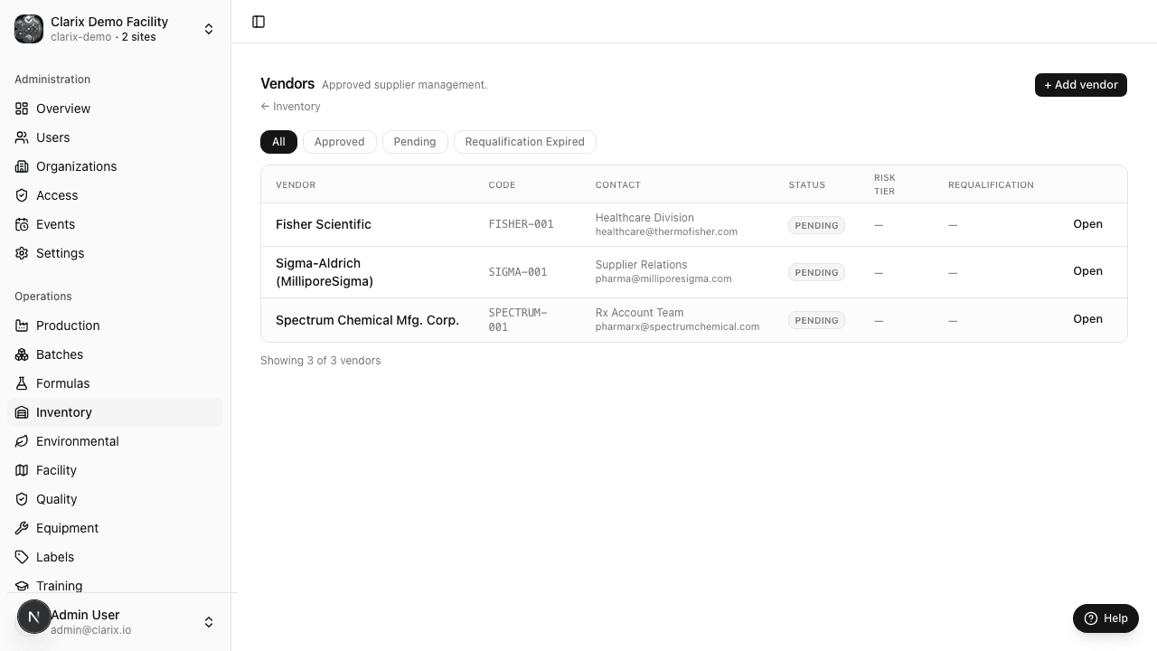Image resolution: width=1157 pixels, height=651 pixels.
Task: Click the Formulas flask icon
Action: 22,383
